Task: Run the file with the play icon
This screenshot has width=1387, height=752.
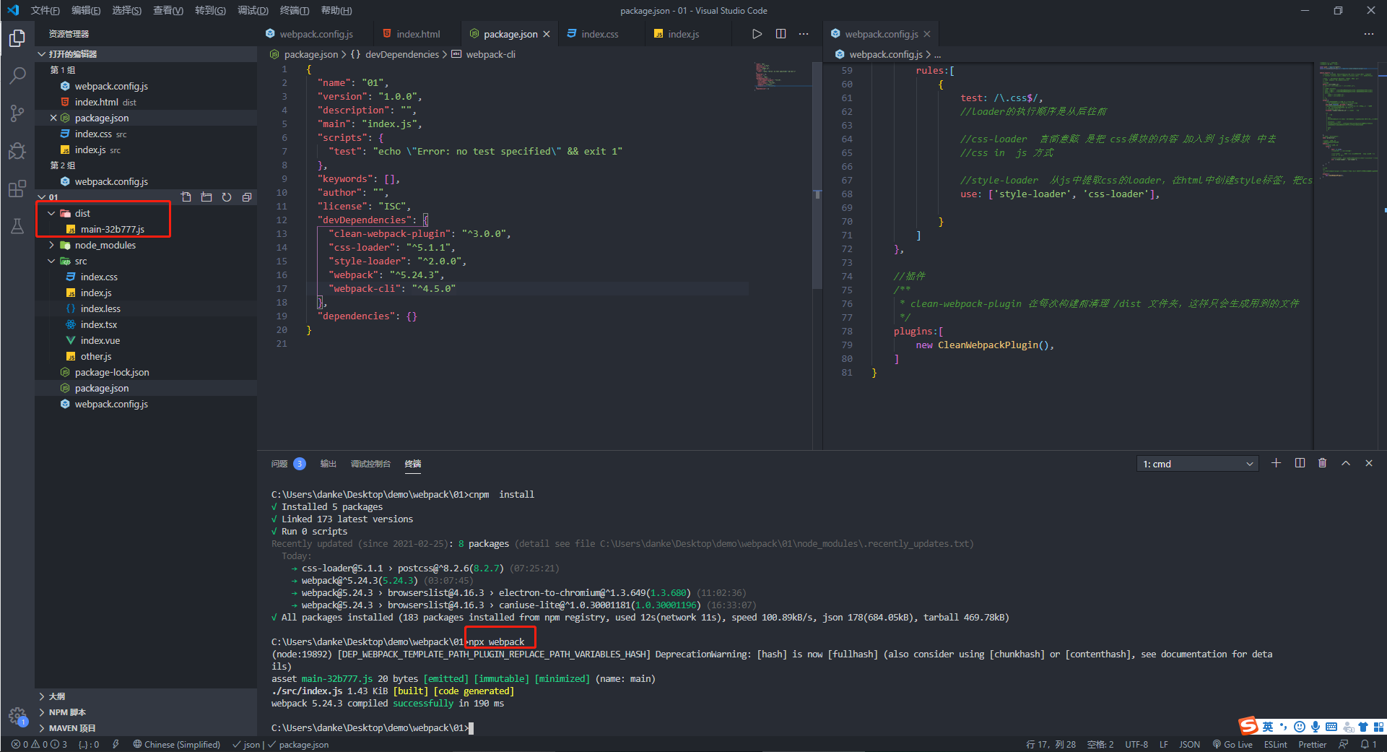Action: tap(757, 34)
